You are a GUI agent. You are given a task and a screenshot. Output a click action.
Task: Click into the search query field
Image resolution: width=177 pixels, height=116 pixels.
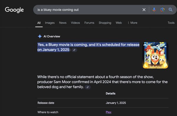click(x=88, y=10)
